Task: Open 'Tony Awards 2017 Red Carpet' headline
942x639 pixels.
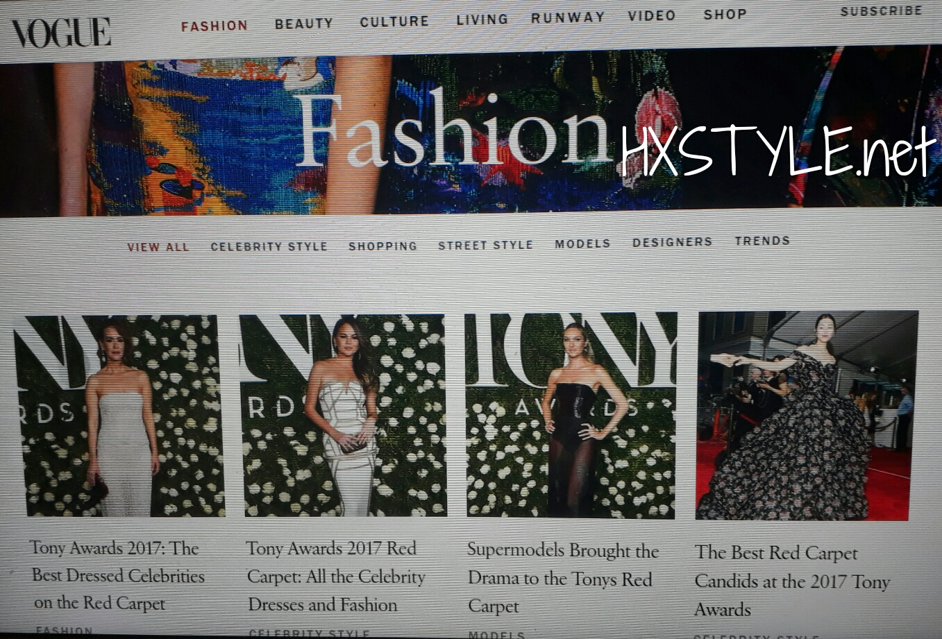Action: pyautogui.click(x=335, y=577)
